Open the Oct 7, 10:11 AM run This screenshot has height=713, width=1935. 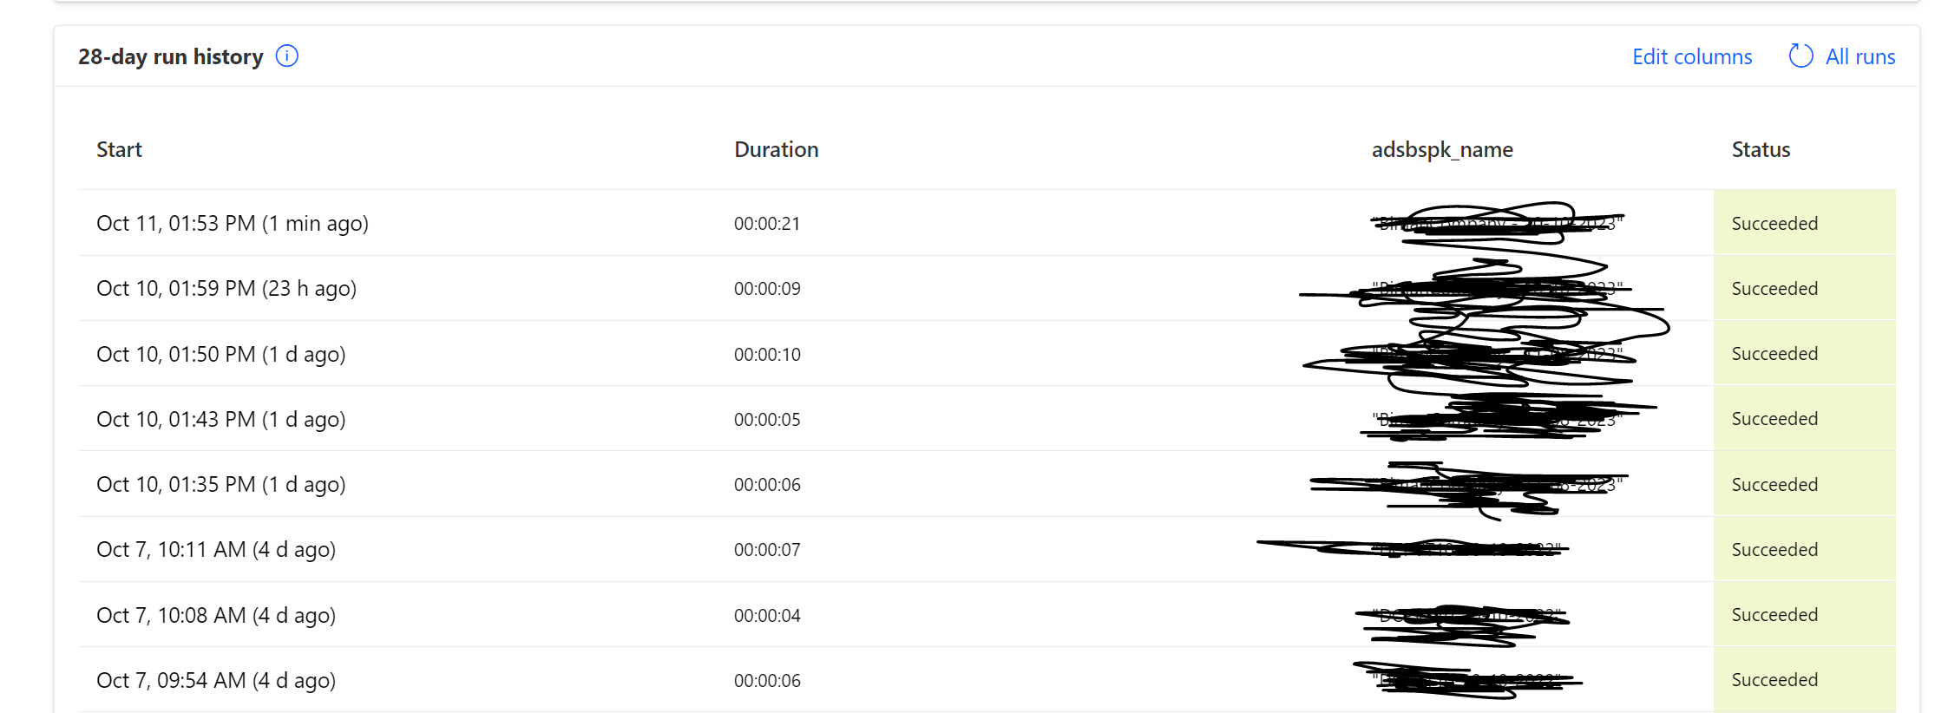pos(215,550)
